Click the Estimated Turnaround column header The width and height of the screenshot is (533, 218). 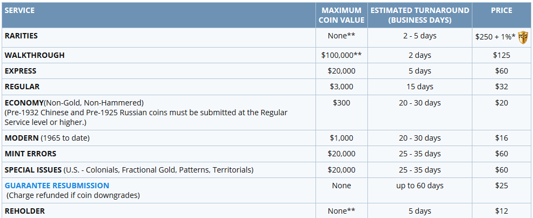coord(420,15)
